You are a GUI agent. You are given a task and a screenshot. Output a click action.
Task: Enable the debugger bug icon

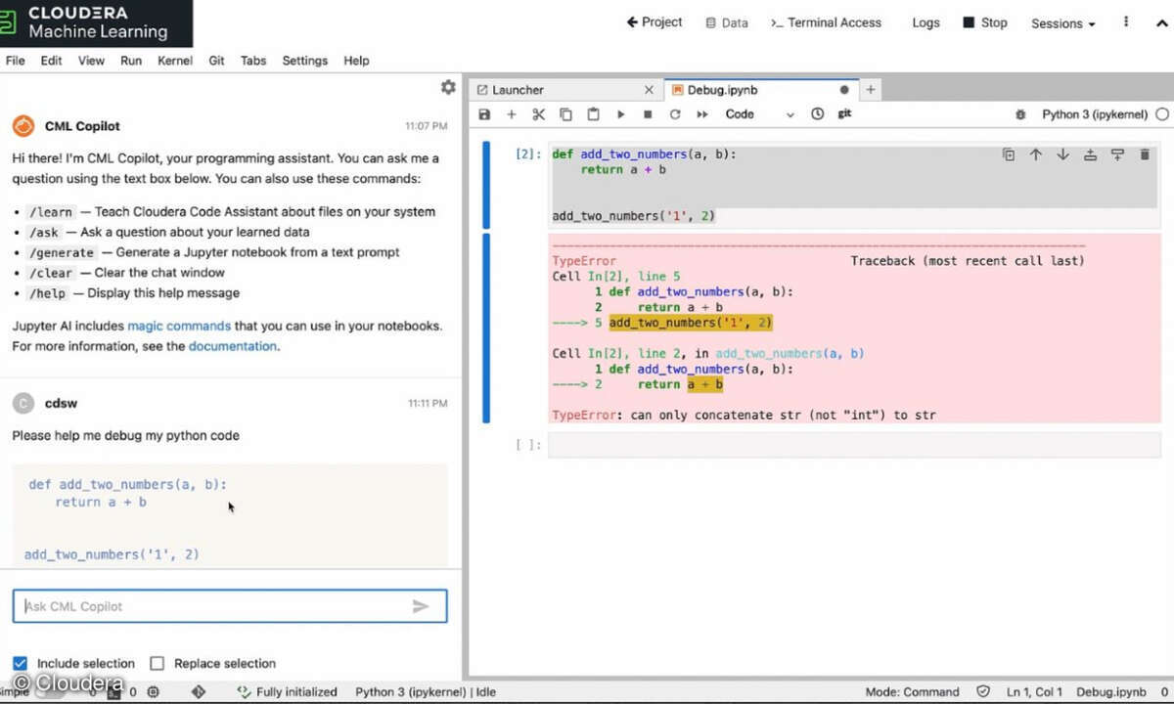[1020, 114]
